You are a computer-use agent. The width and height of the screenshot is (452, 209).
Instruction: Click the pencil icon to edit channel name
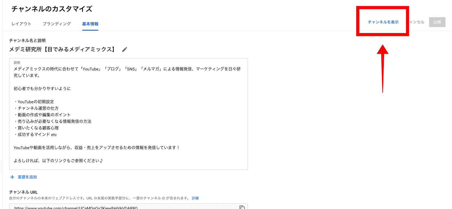(125, 49)
